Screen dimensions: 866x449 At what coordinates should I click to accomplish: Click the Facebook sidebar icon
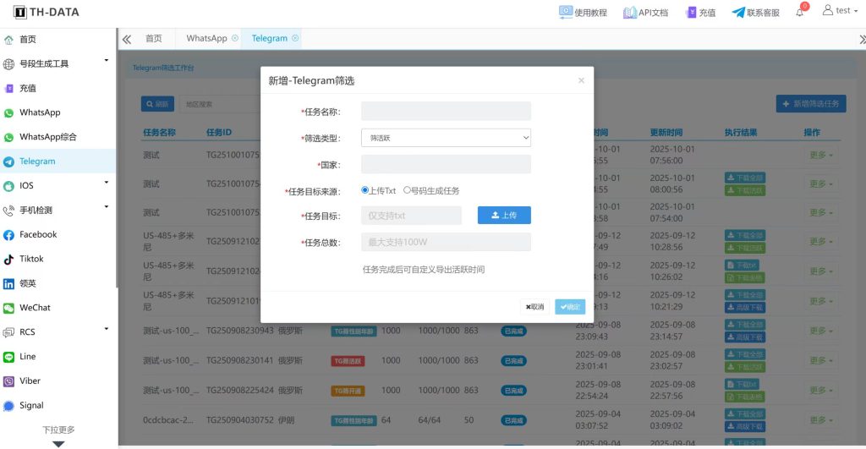coord(8,235)
